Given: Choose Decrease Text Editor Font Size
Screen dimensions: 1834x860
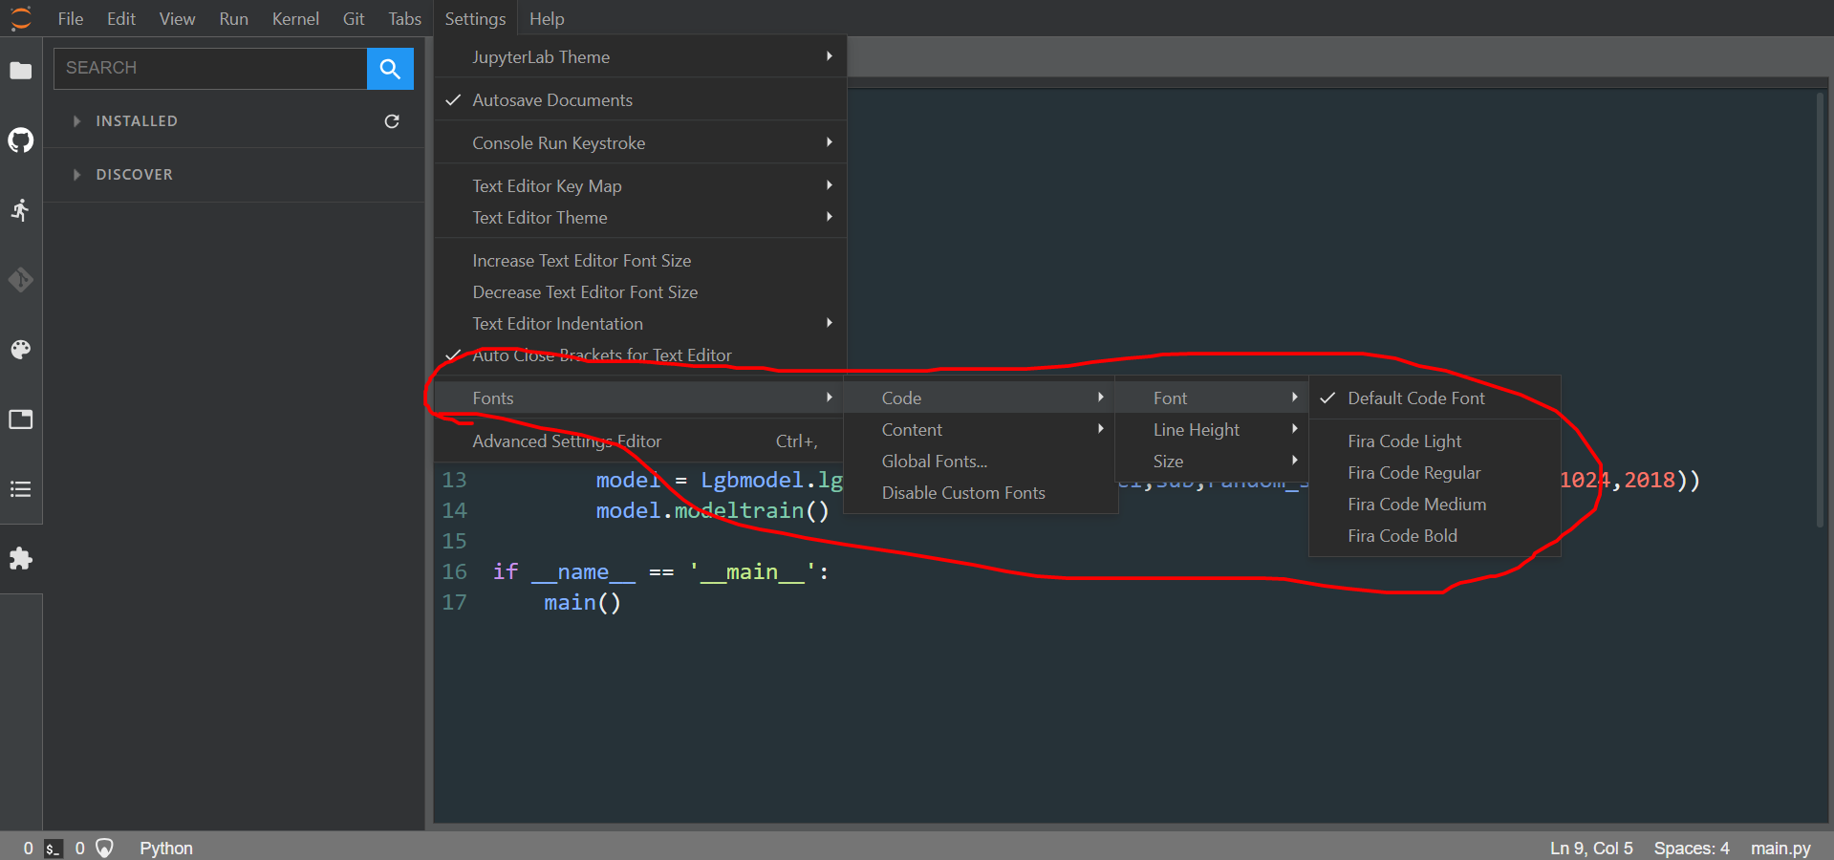Looking at the screenshot, I should coord(640,292).
